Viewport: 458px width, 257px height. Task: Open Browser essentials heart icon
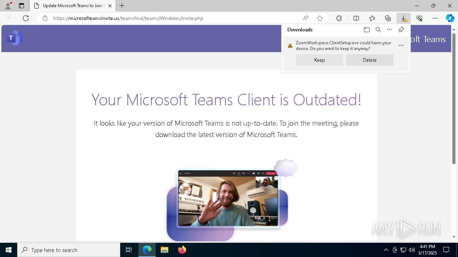419,18
